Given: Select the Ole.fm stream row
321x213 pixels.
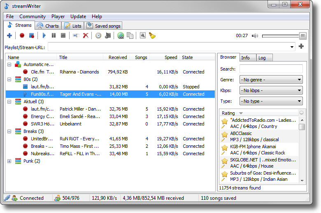Looking at the screenshot, I should tap(110, 72).
